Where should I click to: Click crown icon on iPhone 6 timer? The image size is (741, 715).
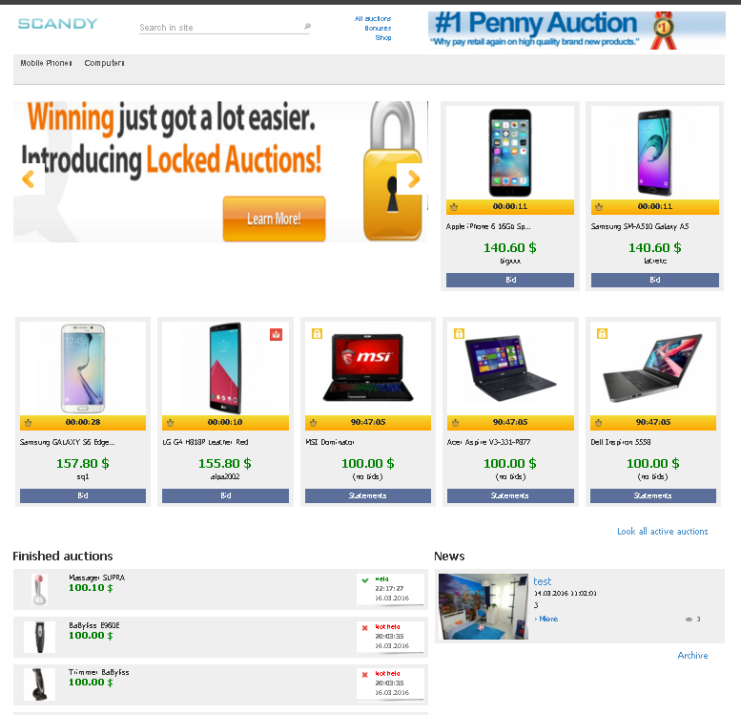454,207
